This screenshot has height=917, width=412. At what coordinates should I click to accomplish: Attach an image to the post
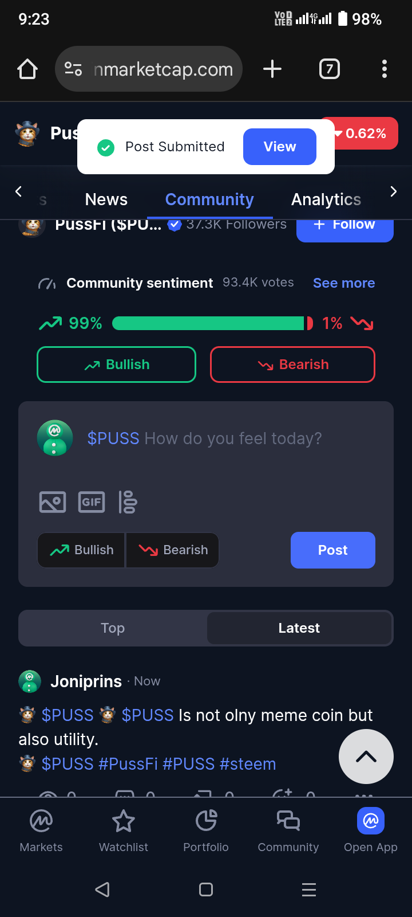pos(53,502)
